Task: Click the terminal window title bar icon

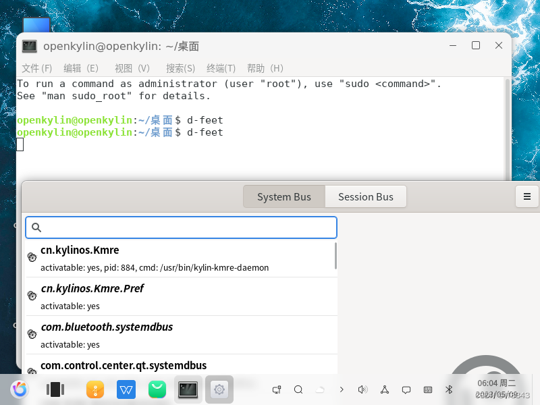Action: (x=28, y=46)
